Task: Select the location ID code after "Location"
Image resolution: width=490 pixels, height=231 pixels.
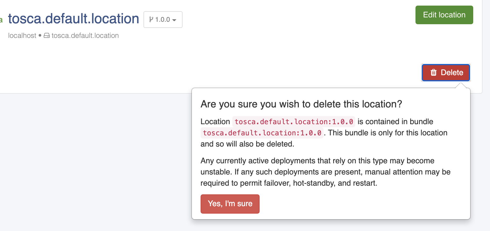Action: point(294,122)
